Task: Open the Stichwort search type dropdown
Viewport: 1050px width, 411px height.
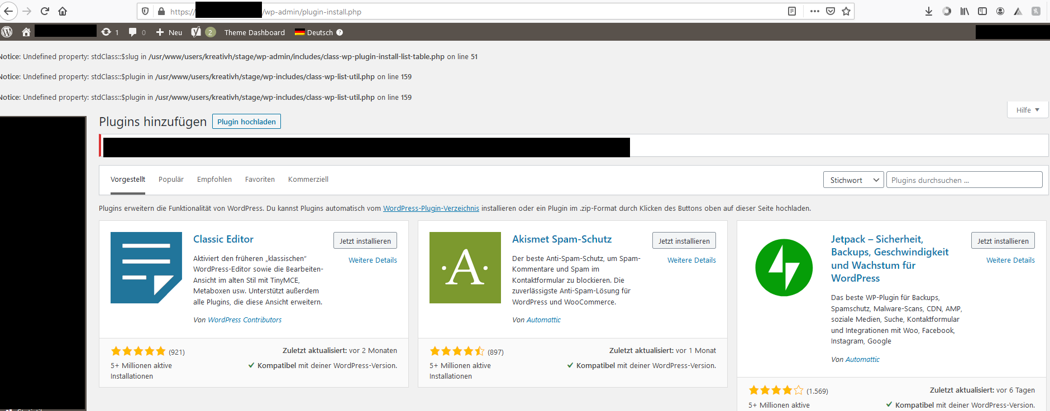Action: click(x=853, y=180)
